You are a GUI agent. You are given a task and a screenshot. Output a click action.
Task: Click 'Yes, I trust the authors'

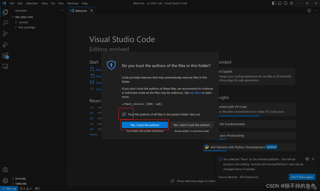[x=145, y=125]
